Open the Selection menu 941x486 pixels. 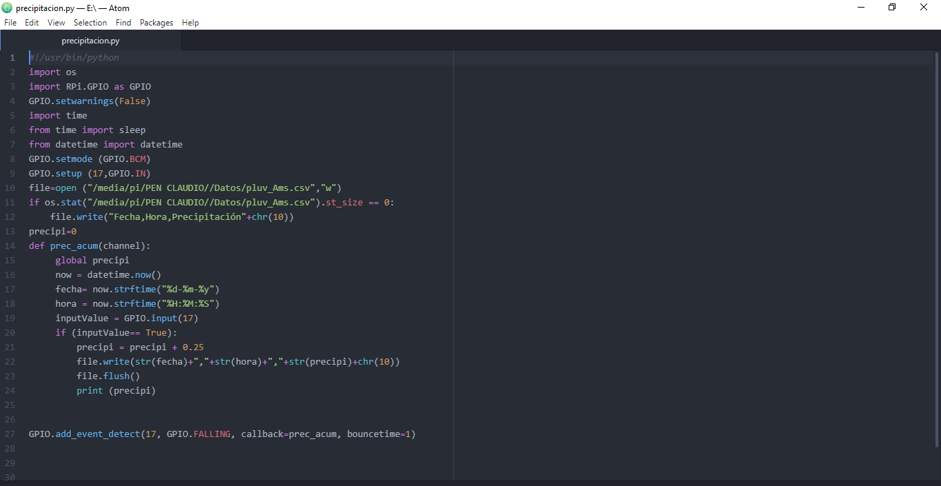[90, 23]
